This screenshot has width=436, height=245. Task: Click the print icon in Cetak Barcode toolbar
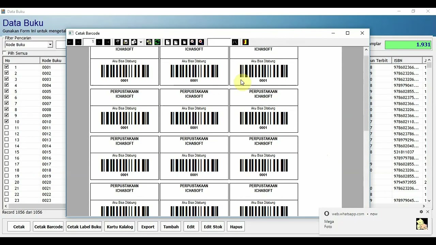click(x=118, y=42)
